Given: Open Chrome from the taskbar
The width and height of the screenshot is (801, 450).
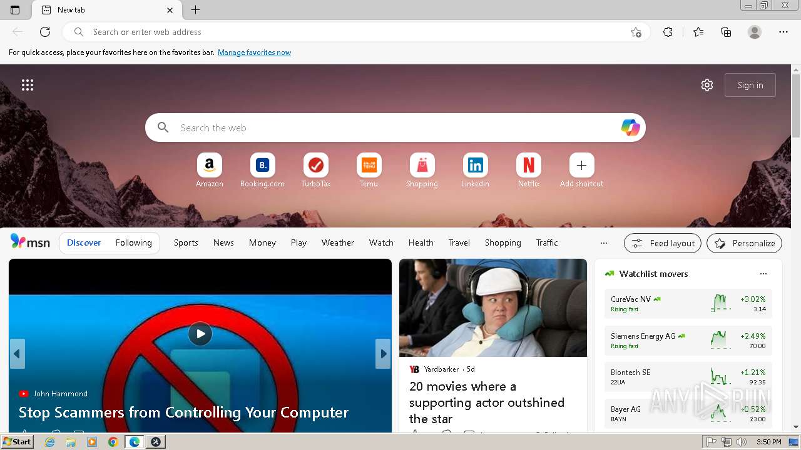Looking at the screenshot, I should pyautogui.click(x=113, y=442).
